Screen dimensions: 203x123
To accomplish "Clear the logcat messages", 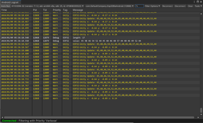I will [x=190, y=6].
